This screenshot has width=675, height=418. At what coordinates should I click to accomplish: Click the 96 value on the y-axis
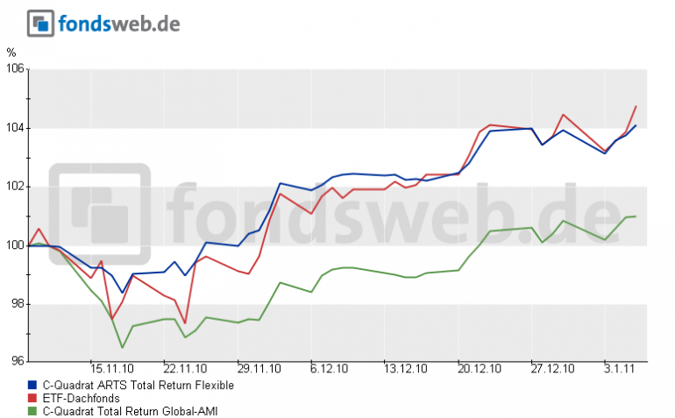[16, 361]
